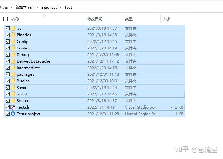Image resolution: width=223 pixels, height=159 pixels.
Task: Navigate to EpicTest in the breadcrumb
Action: tap(49, 8)
